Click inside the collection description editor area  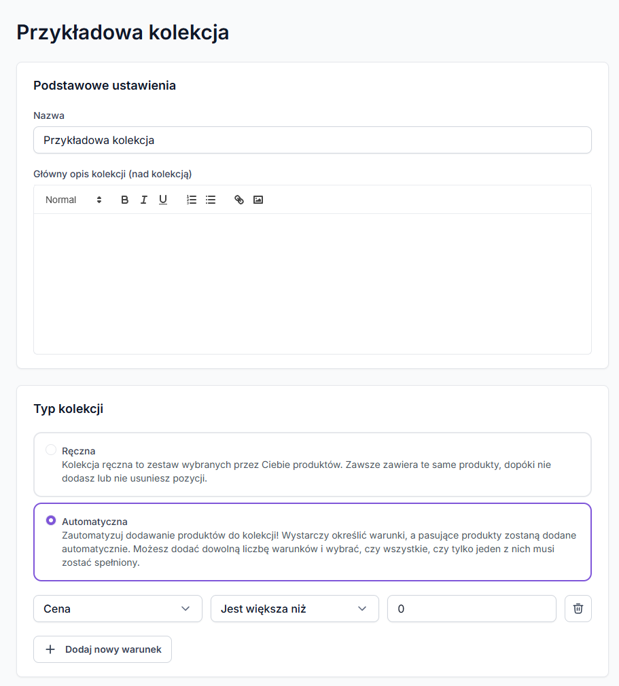[x=312, y=283]
